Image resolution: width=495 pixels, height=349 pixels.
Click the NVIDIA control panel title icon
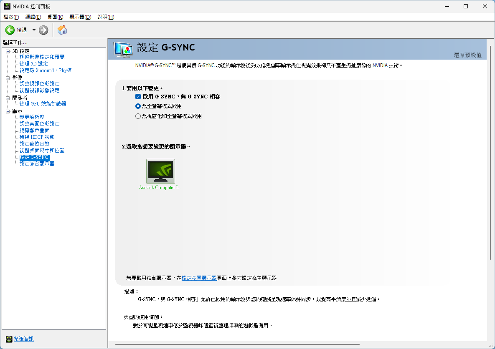click(x=7, y=6)
